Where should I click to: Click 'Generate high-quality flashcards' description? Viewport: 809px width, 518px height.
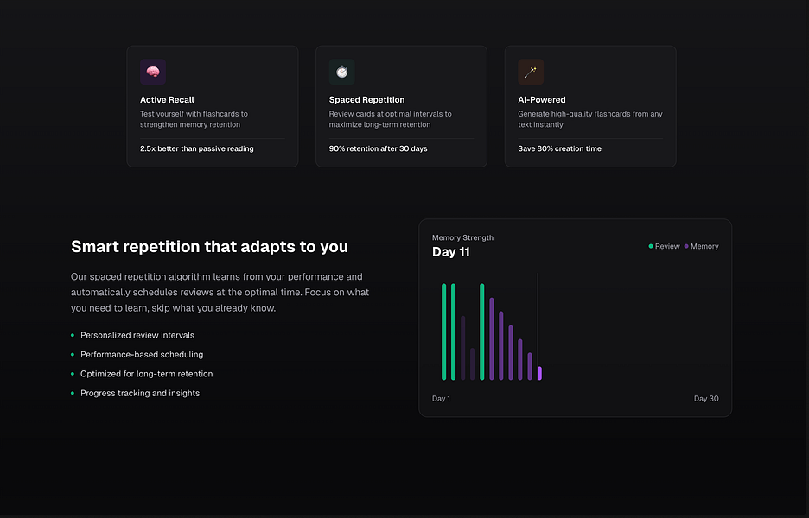pos(590,119)
